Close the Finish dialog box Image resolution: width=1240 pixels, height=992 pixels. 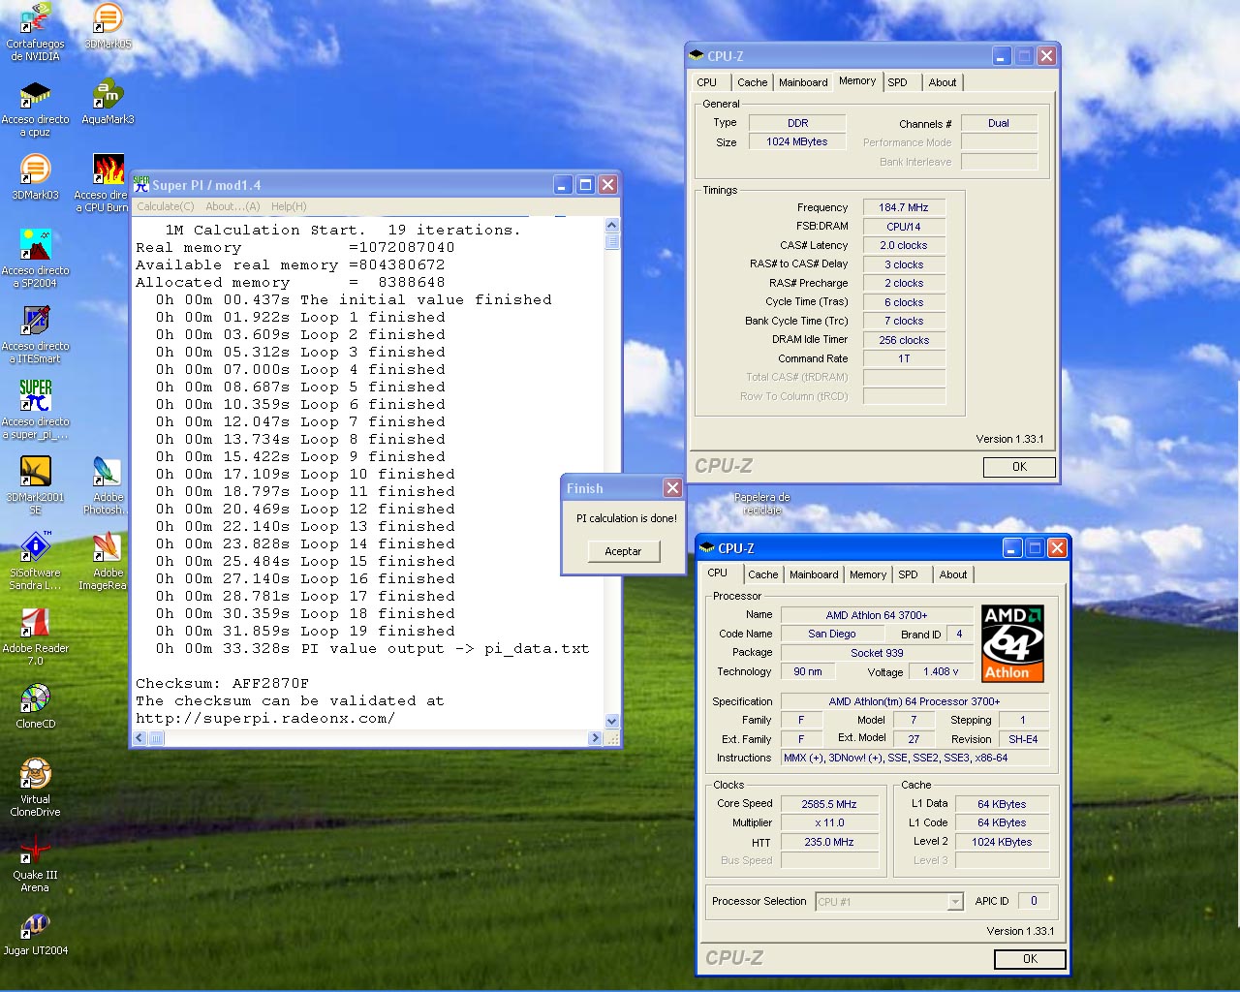click(672, 488)
